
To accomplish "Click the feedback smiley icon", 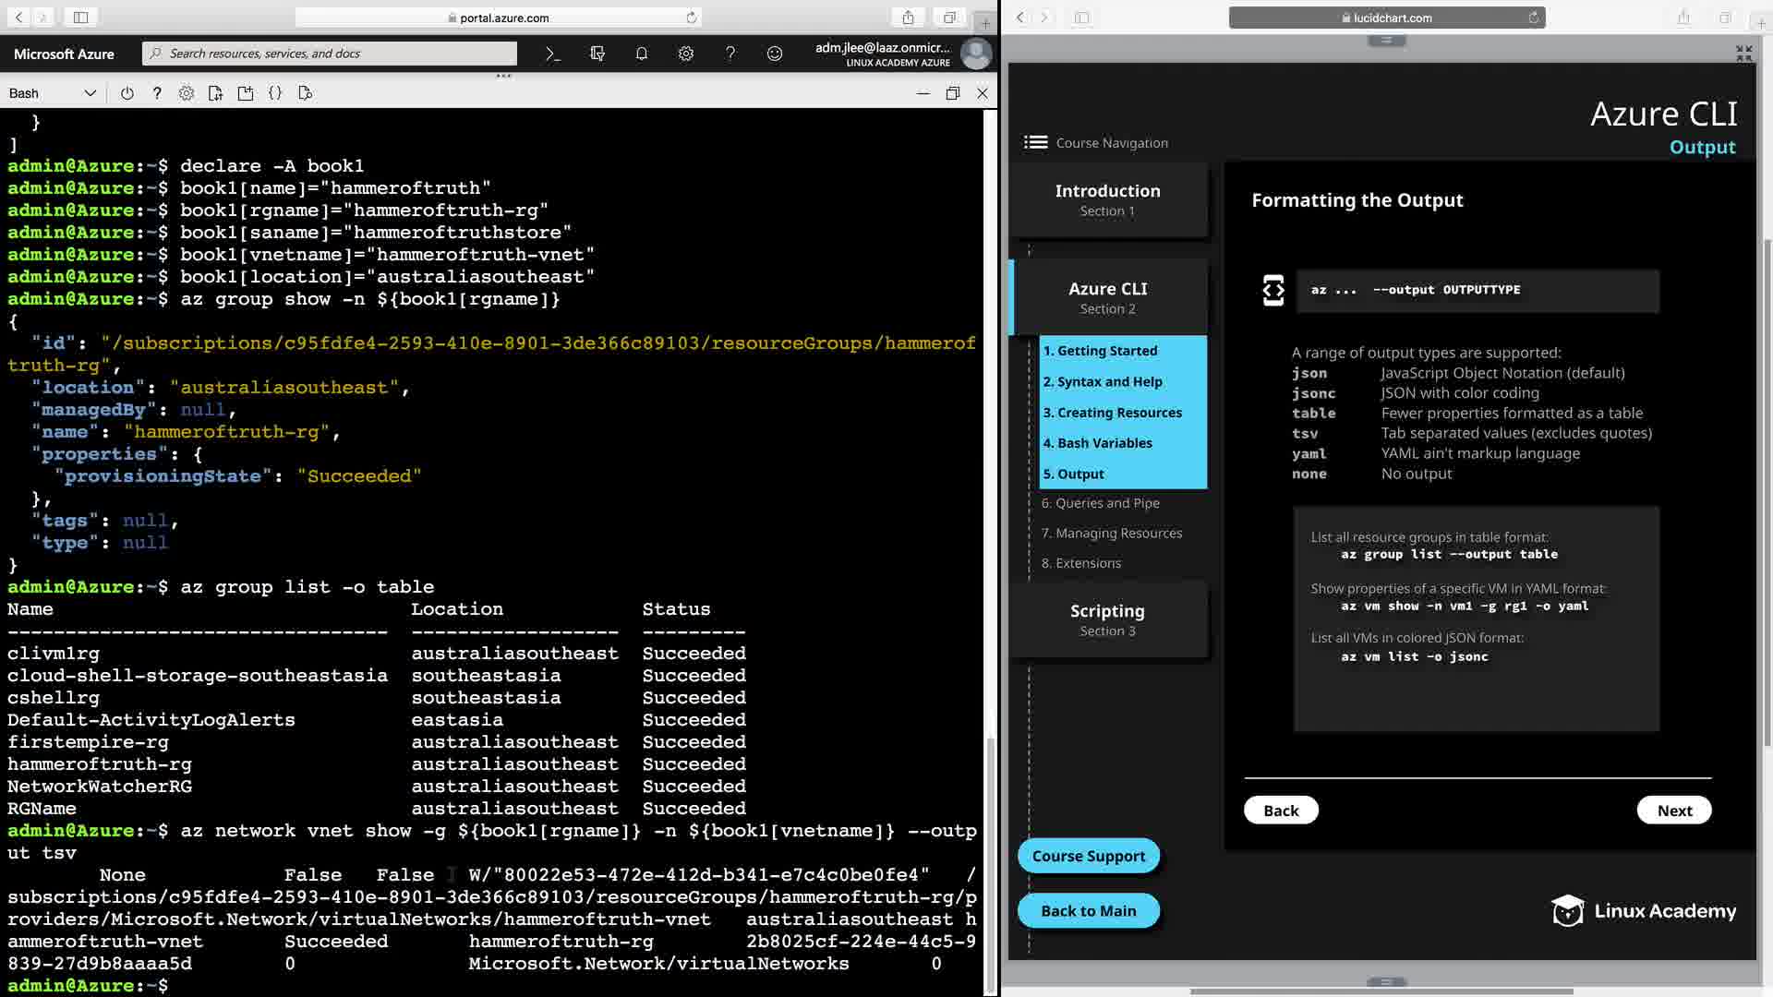I will pyautogui.click(x=775, y=54).
